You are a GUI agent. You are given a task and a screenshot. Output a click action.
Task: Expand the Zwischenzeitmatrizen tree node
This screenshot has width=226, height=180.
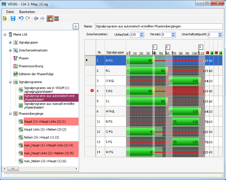pyautogui.click(x=10, y=50)
